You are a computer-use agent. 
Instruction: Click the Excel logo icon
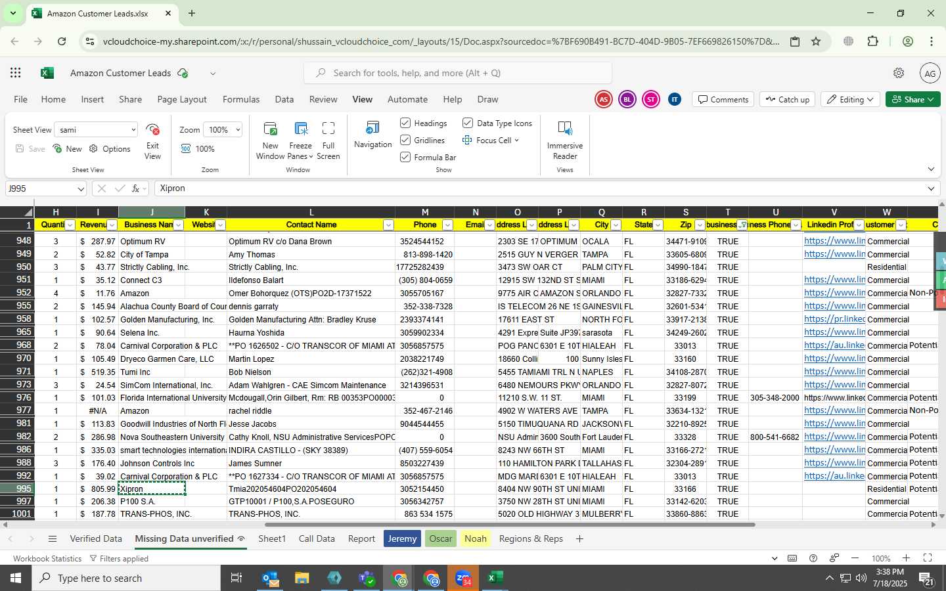click(x=47, y=73)
